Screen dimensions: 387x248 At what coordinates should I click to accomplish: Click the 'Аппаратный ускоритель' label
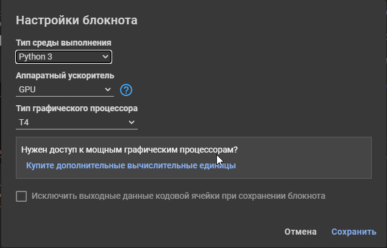[x=65, y=75]
